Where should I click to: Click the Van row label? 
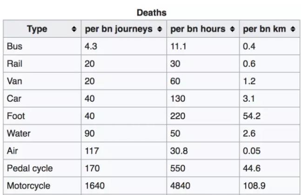coord(14,81)
